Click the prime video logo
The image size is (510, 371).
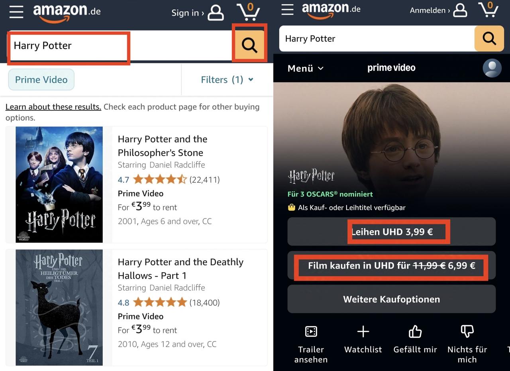tap(391, 68)
